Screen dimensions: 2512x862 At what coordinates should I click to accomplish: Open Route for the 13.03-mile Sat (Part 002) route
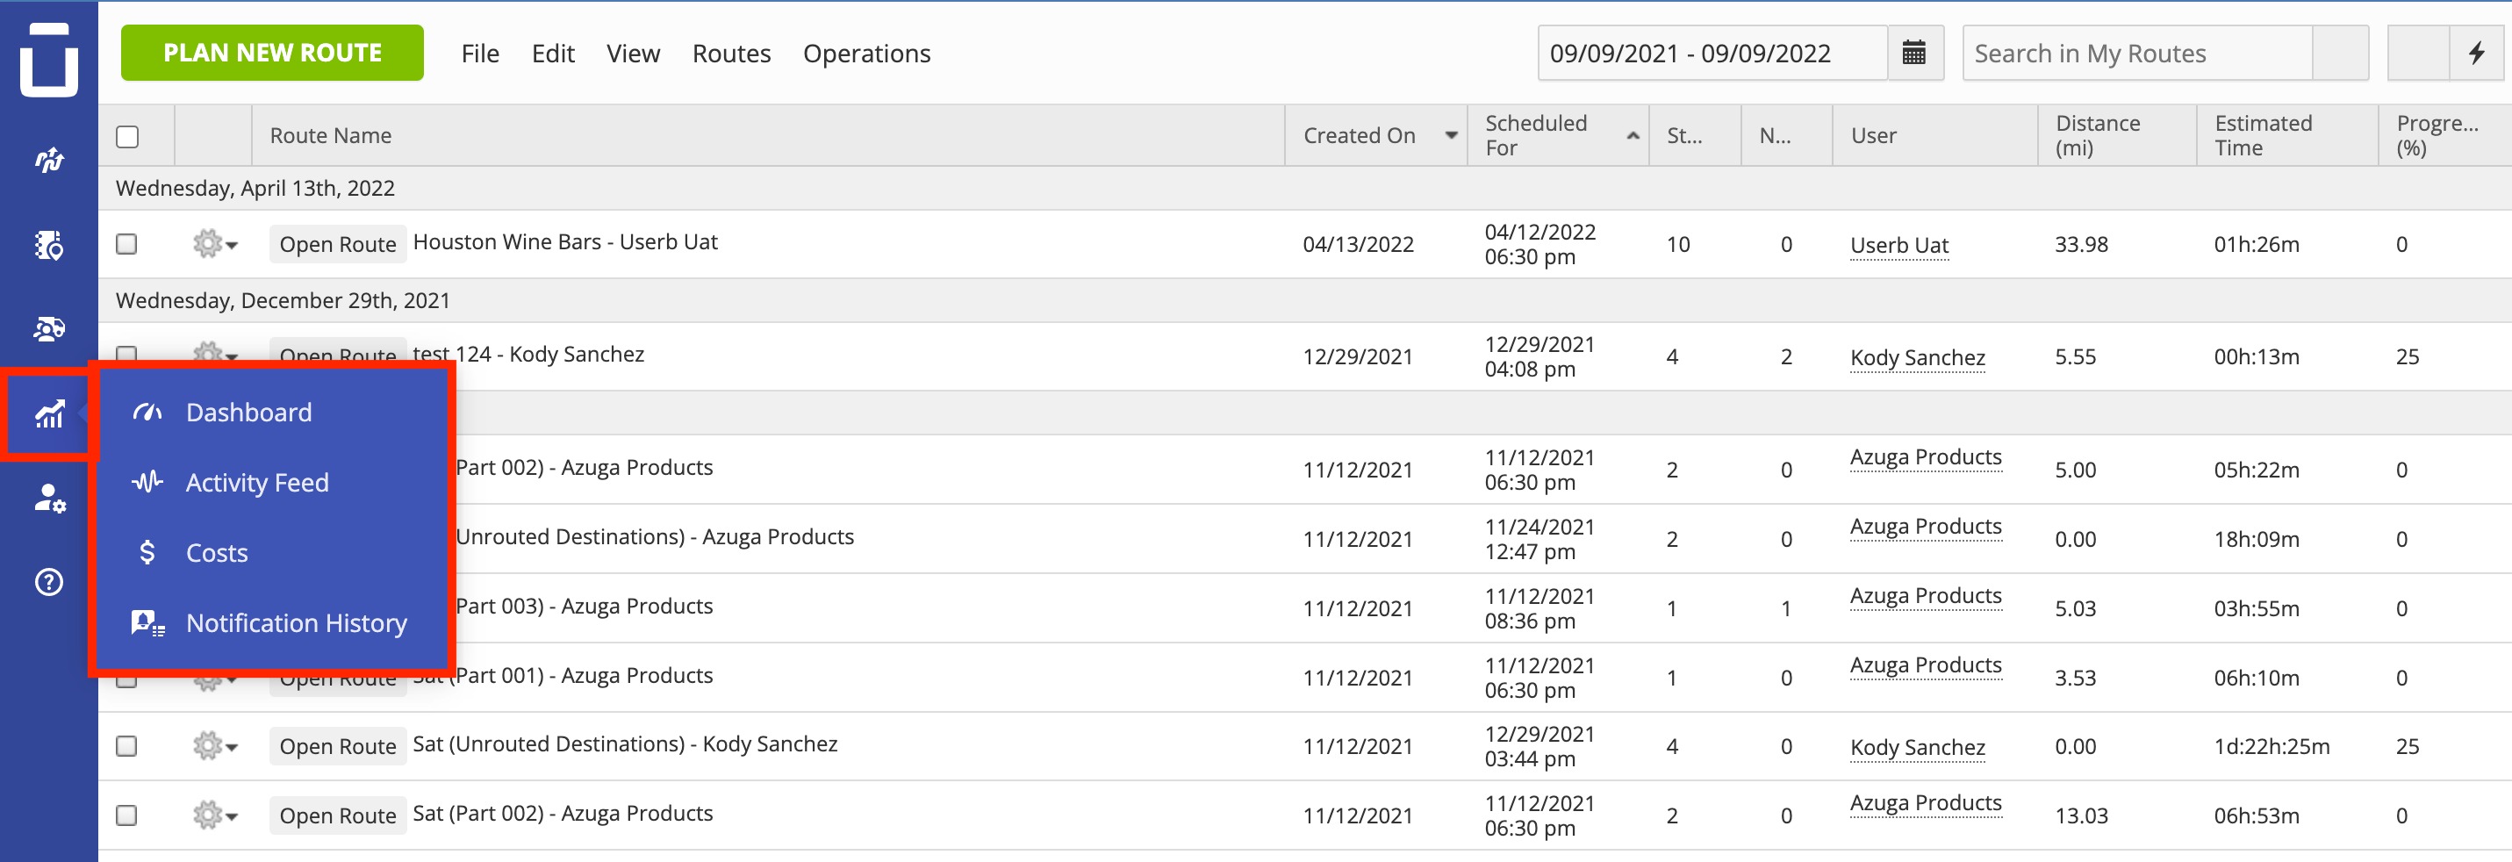pos(337,815)
